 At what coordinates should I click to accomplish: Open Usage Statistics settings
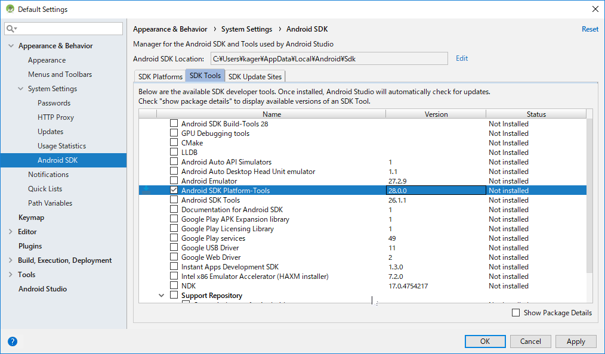(x=61, y=145)
